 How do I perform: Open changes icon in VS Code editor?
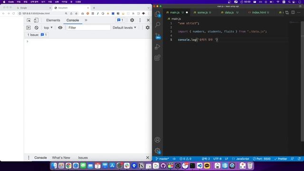tap(287, 12)
